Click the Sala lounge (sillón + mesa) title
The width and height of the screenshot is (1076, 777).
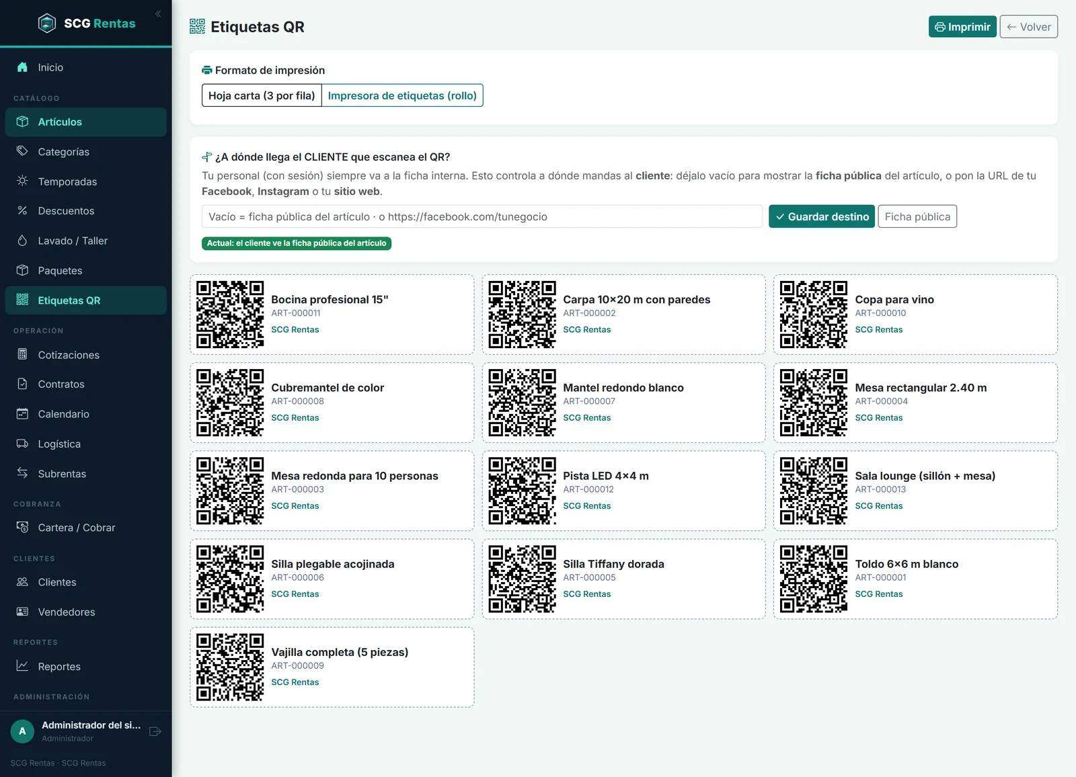coord(925,476)
